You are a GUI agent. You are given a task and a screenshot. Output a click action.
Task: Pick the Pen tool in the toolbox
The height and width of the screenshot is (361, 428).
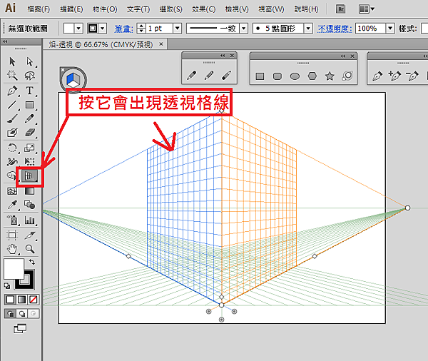[12, 91]
